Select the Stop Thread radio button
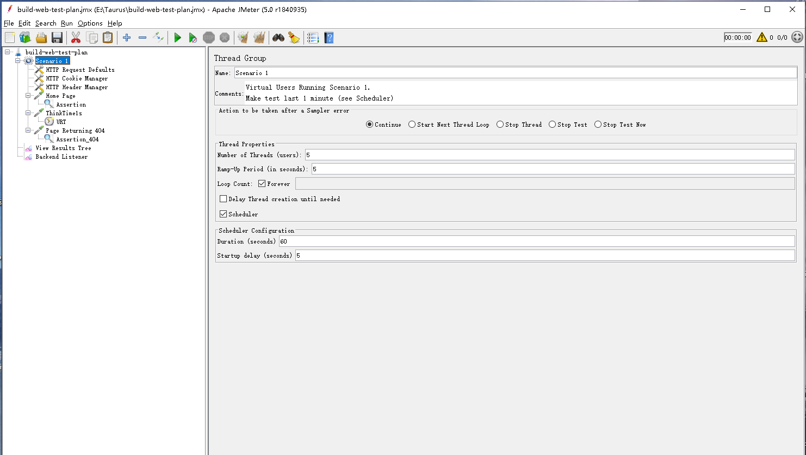This screenshot has height=455, width=806. (500, 124)
